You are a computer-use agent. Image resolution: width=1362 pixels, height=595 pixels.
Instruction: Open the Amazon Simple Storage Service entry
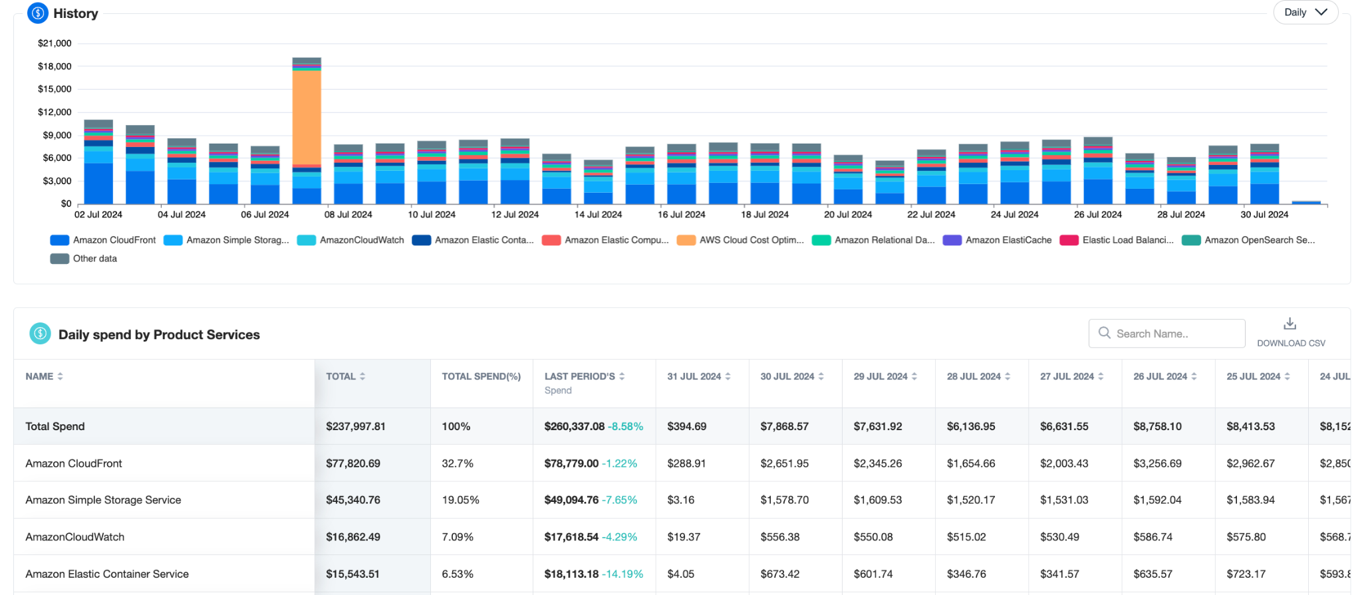(x=103, y=500)
